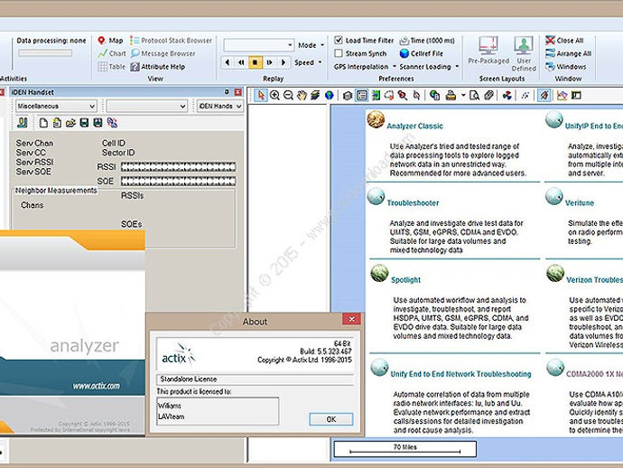Image resolution: width=623 pixels, height=468 pixels.
Task: Click the printer icon in map toolbar
Action: 451,96
